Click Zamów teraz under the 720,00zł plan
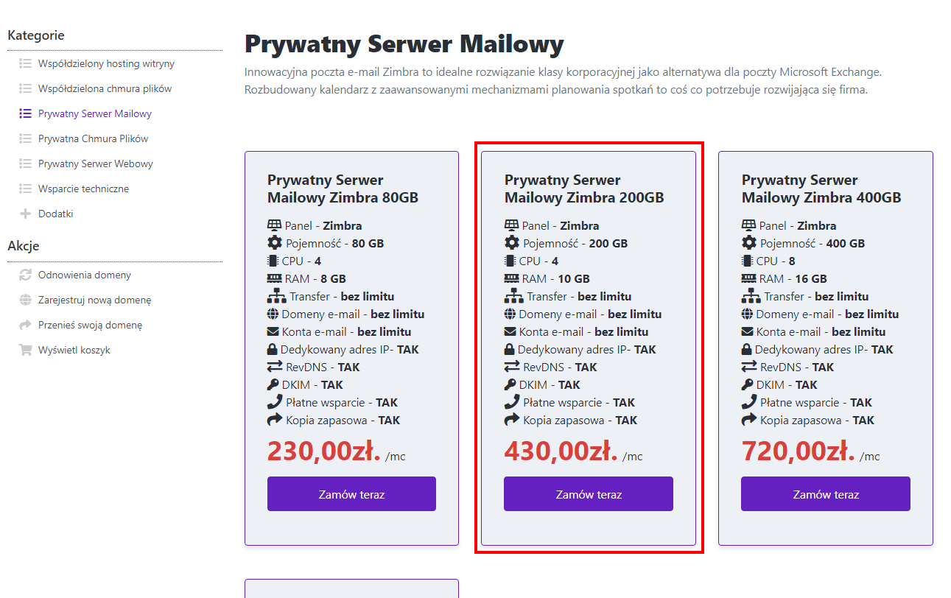951x598 pixels. click(825, 494)
